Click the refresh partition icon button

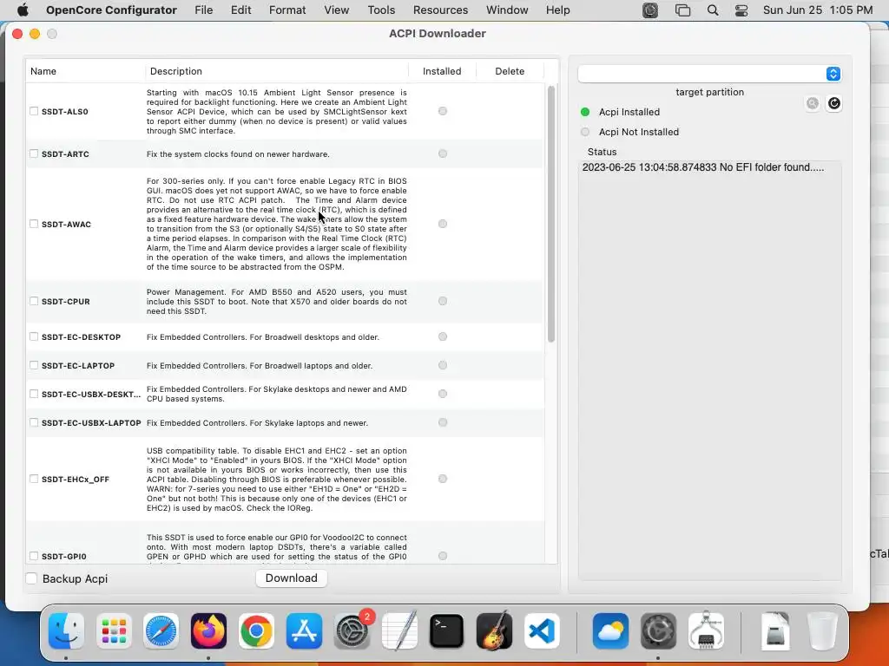click(x=834, y=103)
